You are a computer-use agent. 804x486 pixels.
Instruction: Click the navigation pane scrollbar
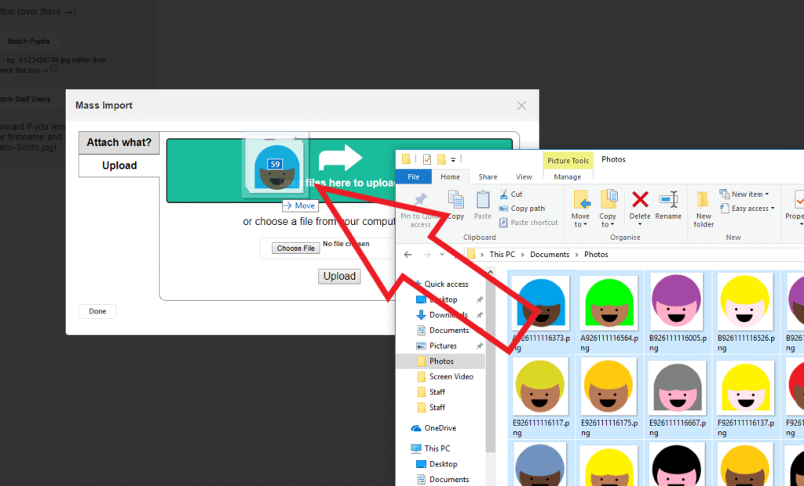[490, 362]
